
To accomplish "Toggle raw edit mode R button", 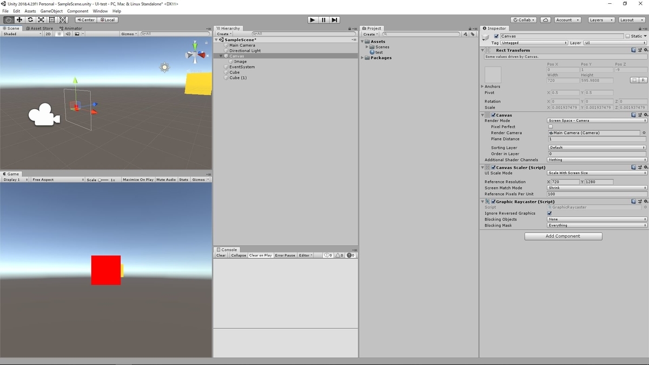I will 643,80.
